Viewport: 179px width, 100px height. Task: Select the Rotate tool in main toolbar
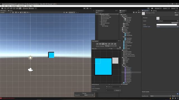point(8,8)
